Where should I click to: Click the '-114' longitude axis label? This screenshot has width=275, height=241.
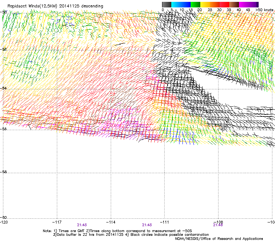tap(111, 222)
